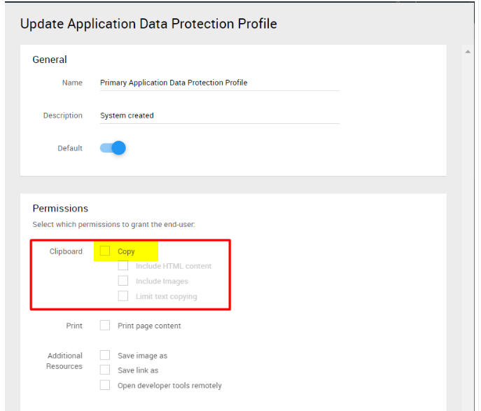Check the Print page content box
The image size is (481, 411).
coord(105,326)
